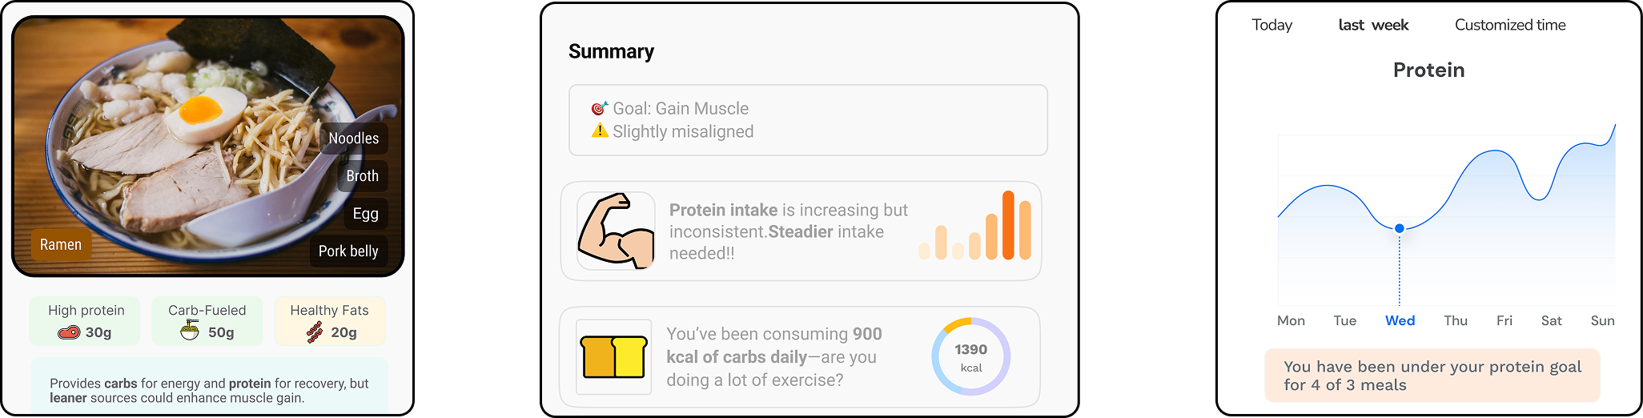Screen dimensions: 1643x418
Task: Click the protein intake bar chart
Action: [x=974, y=227]
